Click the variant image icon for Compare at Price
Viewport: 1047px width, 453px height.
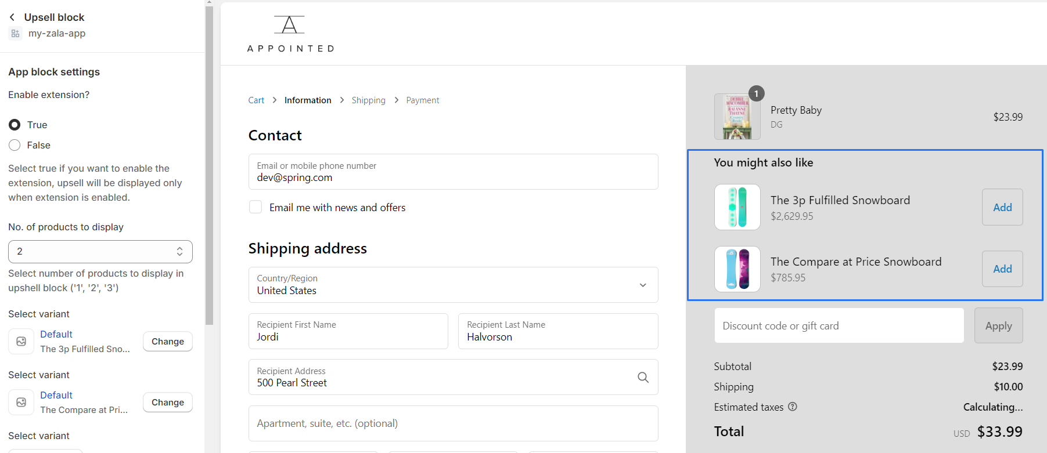[21, 403]
